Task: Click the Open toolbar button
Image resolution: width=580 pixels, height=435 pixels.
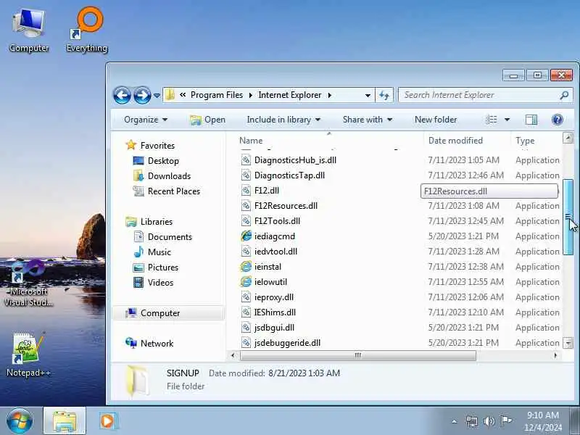Action: point(207,120)
